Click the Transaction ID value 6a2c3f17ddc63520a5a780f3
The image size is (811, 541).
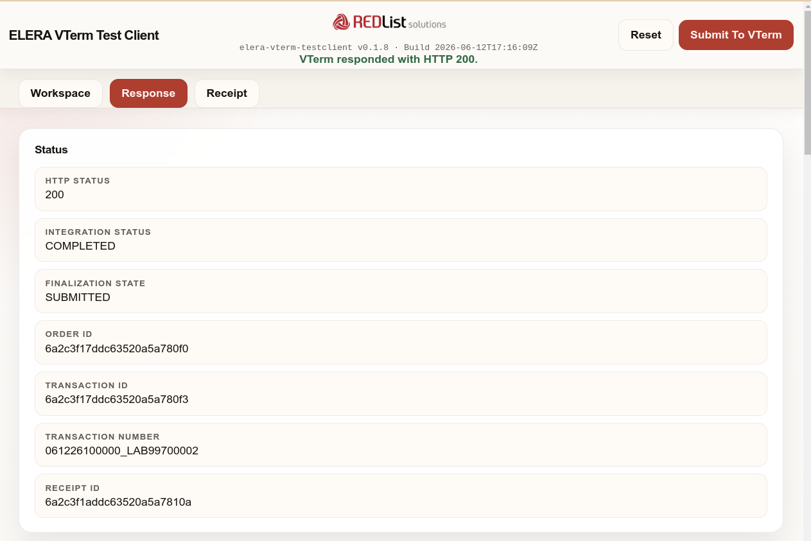[x=117, y=399]
